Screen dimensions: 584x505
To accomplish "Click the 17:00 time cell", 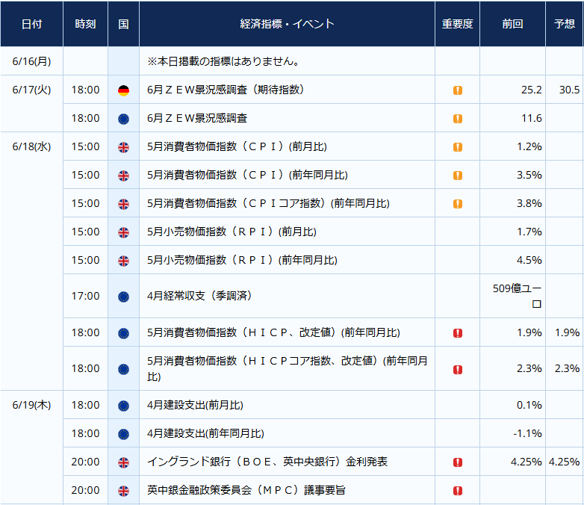I will point(85,296).
